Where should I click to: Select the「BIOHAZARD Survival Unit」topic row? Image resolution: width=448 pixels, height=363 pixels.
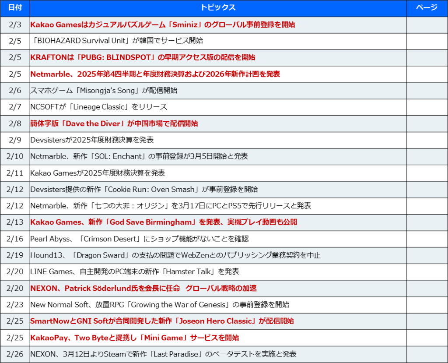pyautogui.click(x=118, y=41)
